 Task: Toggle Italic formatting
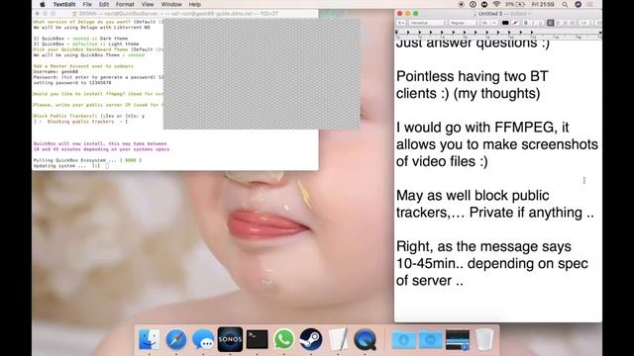click(x=533, y=23)
